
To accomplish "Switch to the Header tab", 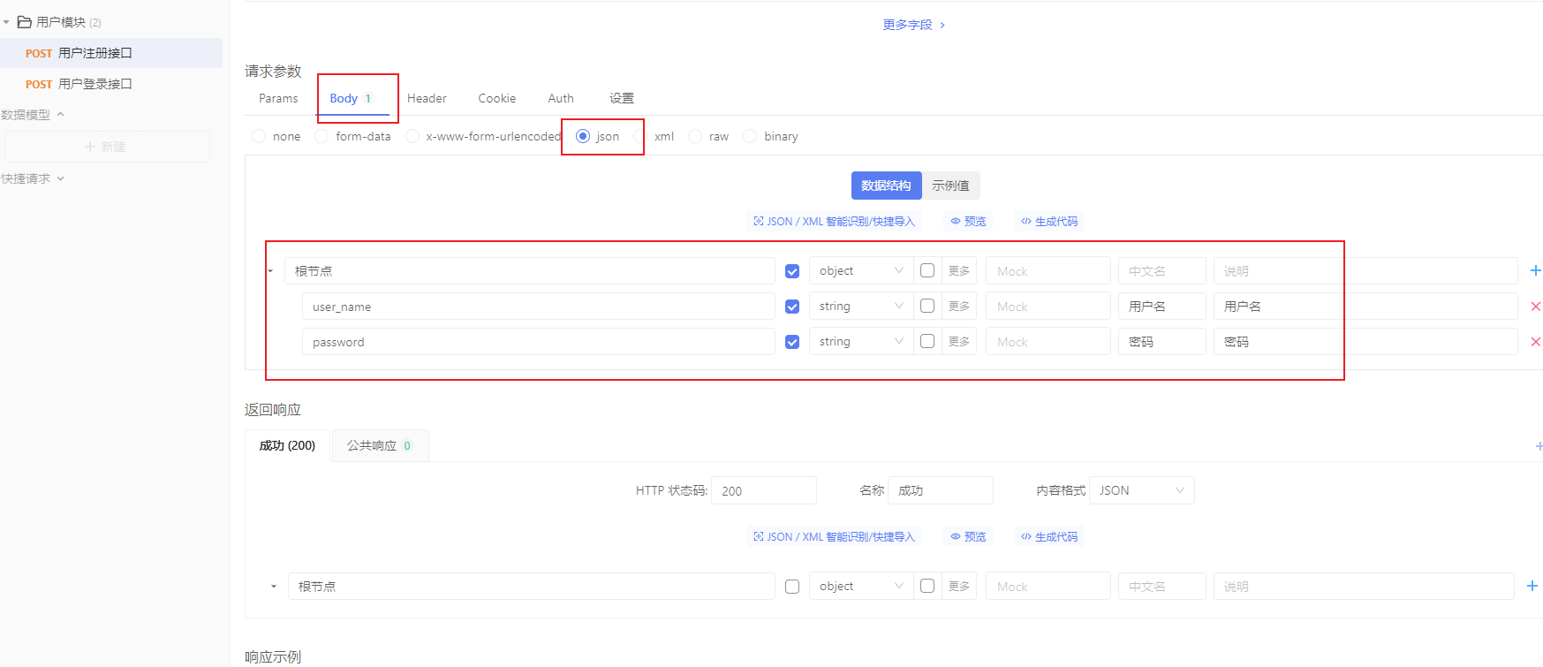I will [427, 98].
